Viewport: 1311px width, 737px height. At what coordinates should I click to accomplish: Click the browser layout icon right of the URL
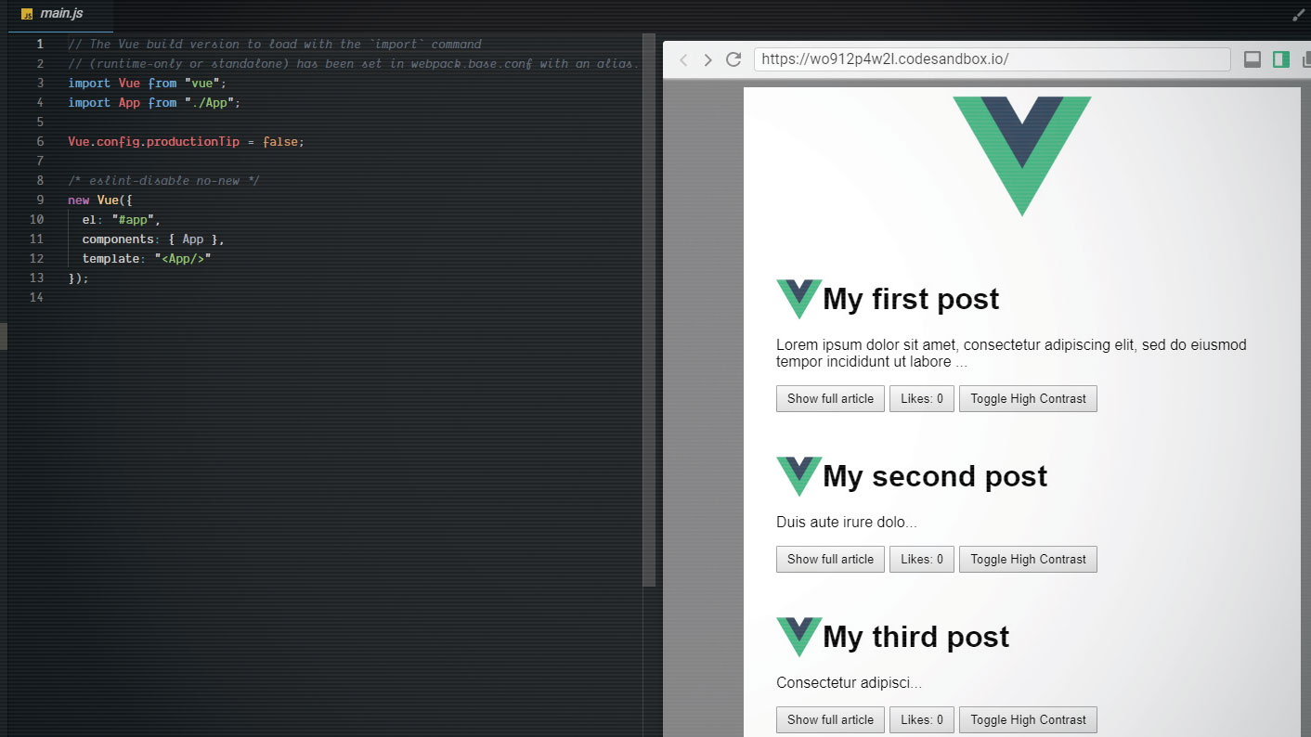[1252, 58]
